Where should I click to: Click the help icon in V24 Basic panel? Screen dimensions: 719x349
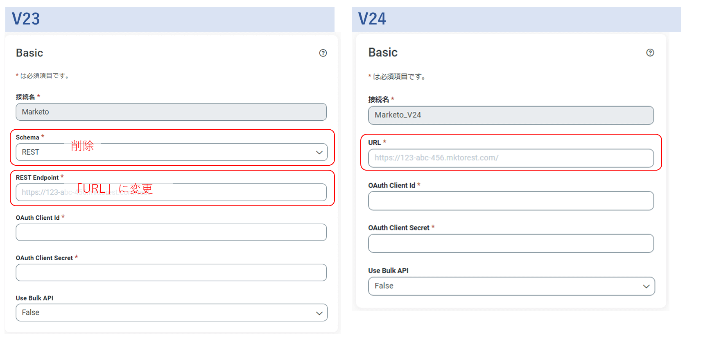pyautogui.click(x=650, y=52)
